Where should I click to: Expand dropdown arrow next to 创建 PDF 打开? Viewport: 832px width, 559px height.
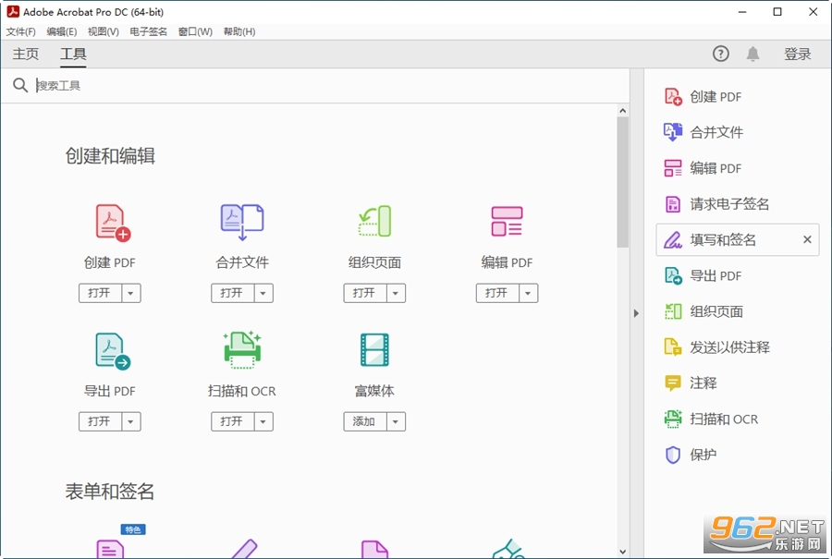tap(131, 293)
